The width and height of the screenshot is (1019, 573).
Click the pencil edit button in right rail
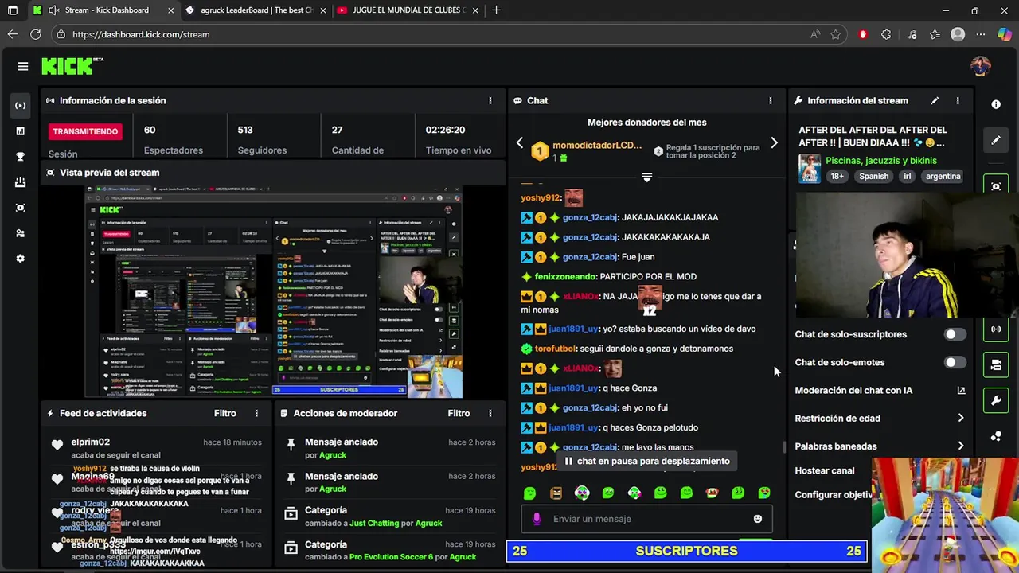[996, 140]
